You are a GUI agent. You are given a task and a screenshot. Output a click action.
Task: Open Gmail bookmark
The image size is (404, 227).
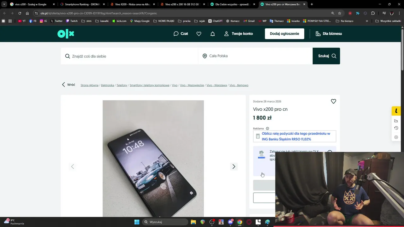coord(249,21)
